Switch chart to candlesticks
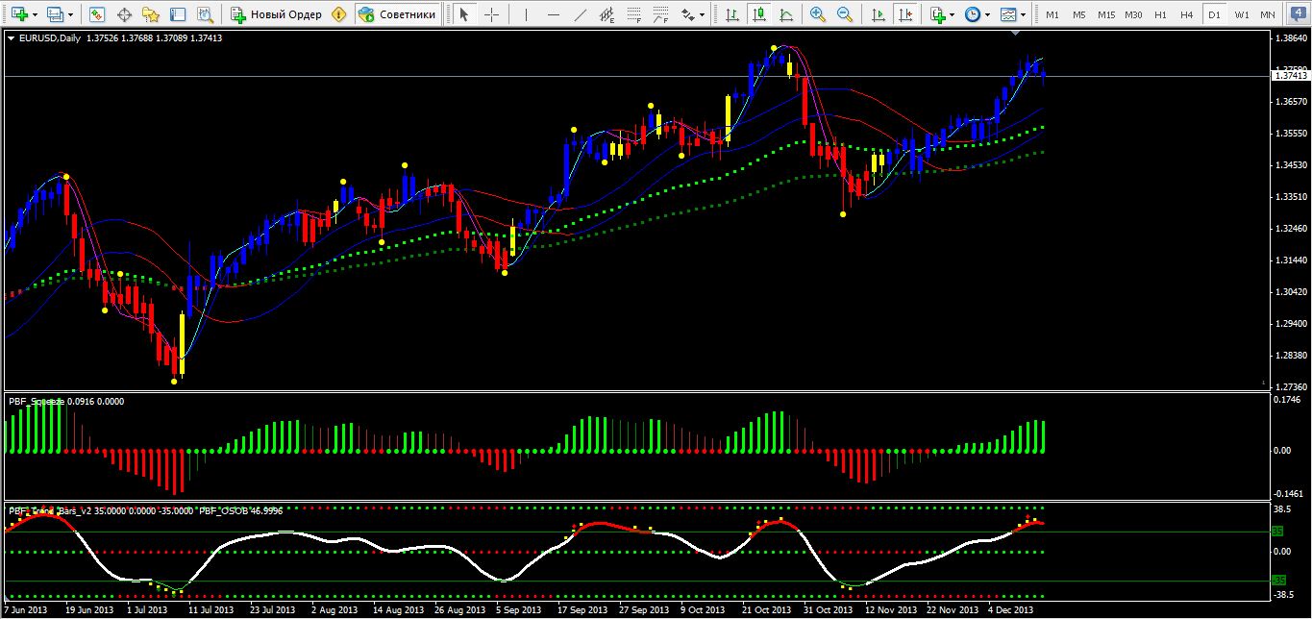 pos(759,14)
